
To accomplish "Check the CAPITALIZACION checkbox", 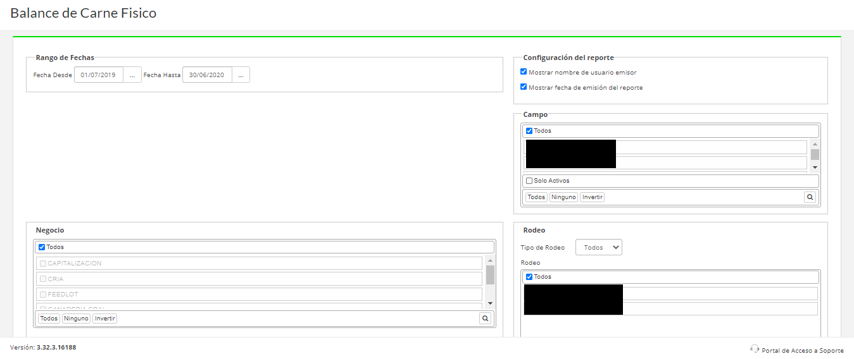I will [x=43, y=264].
